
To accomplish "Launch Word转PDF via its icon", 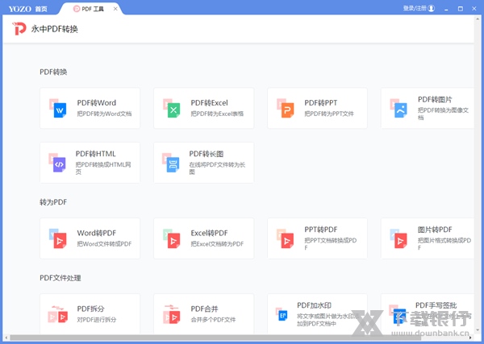I will (59, 238).
